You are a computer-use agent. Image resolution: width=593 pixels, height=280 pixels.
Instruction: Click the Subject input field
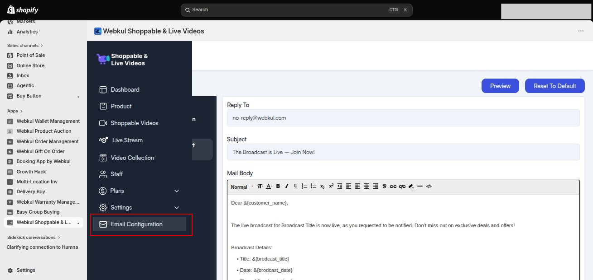[x=403, y=152]
